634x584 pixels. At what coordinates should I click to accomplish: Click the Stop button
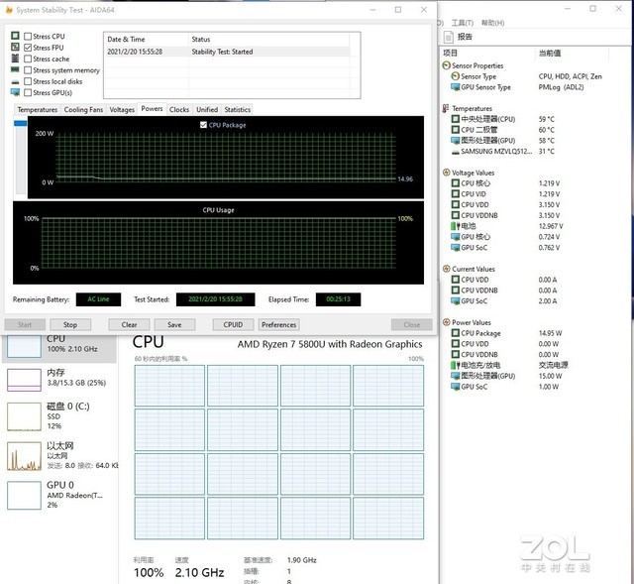coord(70,324)
